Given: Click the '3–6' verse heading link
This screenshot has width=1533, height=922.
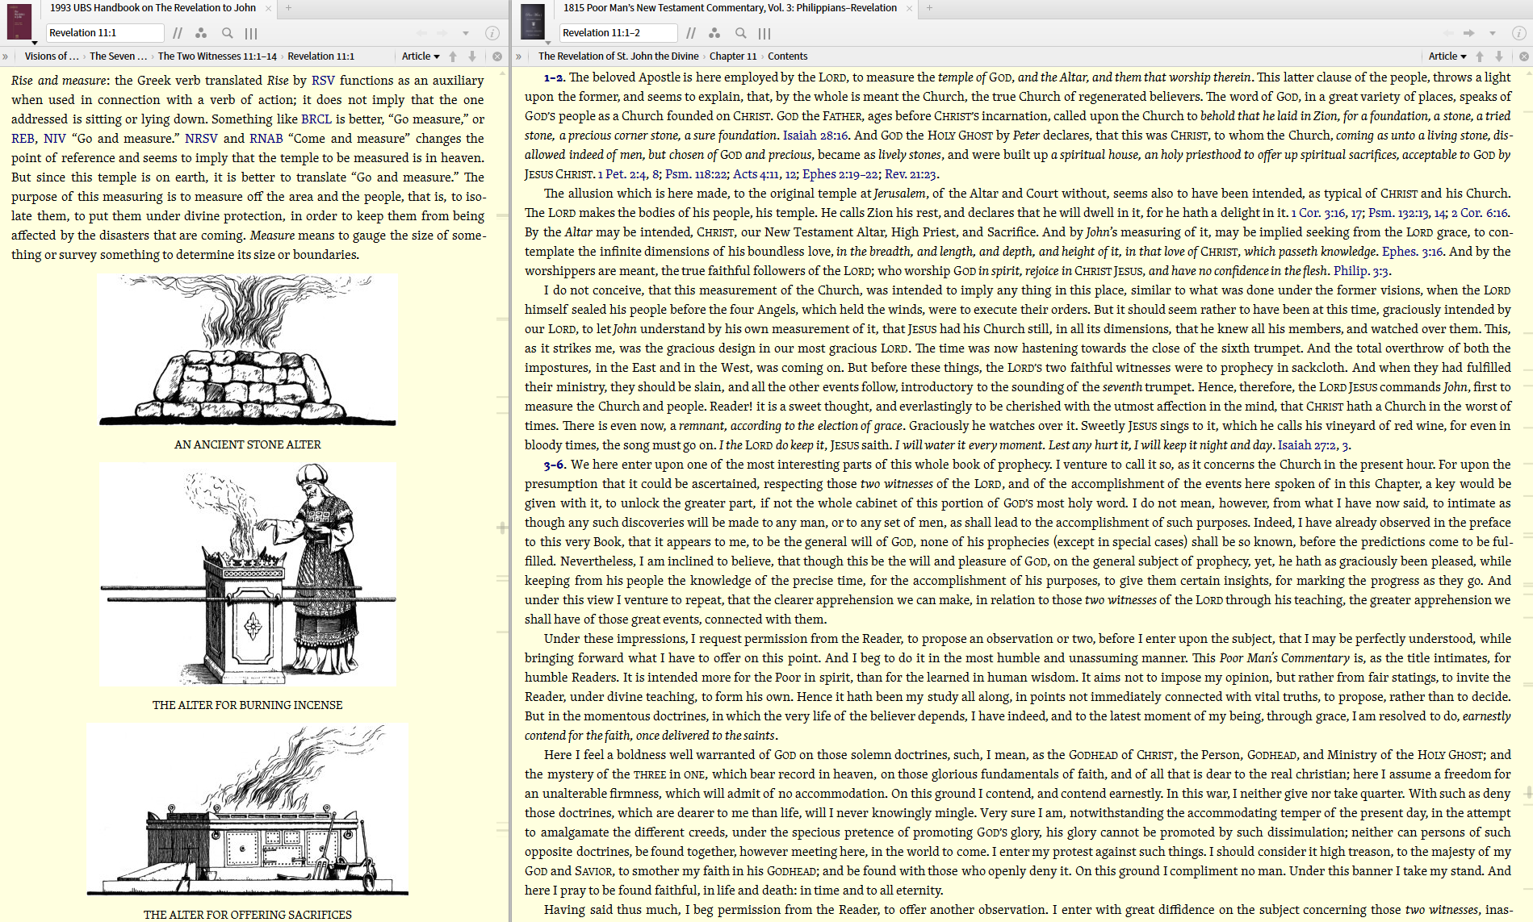Looking at the screenshot, I should click(x=554, y=465).
